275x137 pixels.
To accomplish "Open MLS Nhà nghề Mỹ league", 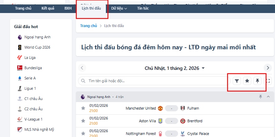I will (x=39, y=129).
